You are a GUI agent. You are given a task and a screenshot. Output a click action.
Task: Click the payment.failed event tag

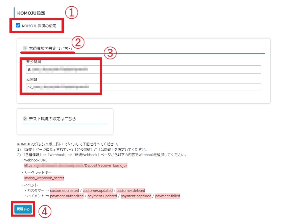(167, 196)
